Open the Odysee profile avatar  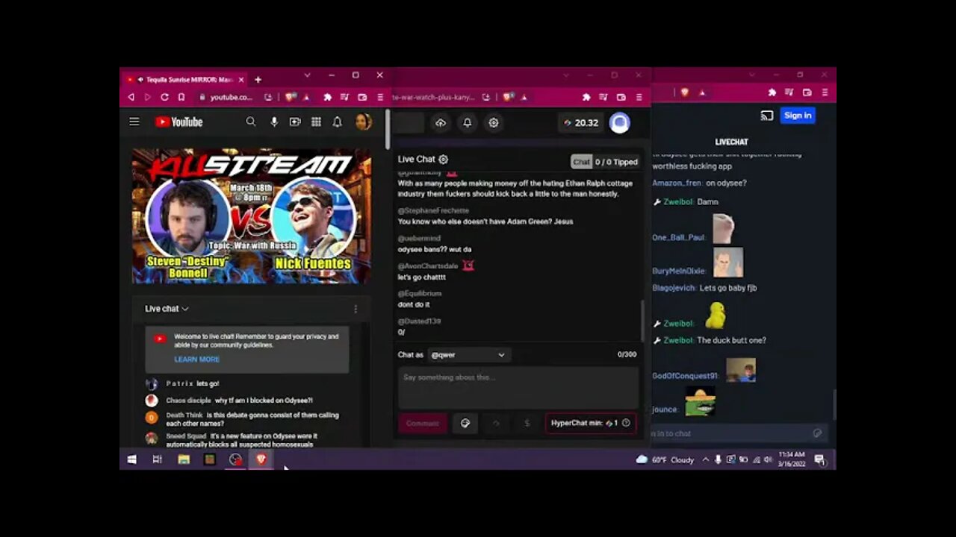tap(619, 123)
